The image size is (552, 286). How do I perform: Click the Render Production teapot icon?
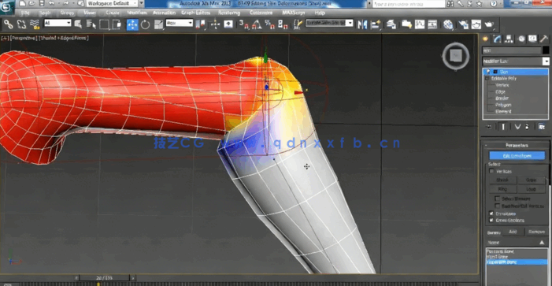tap(489, 24)
